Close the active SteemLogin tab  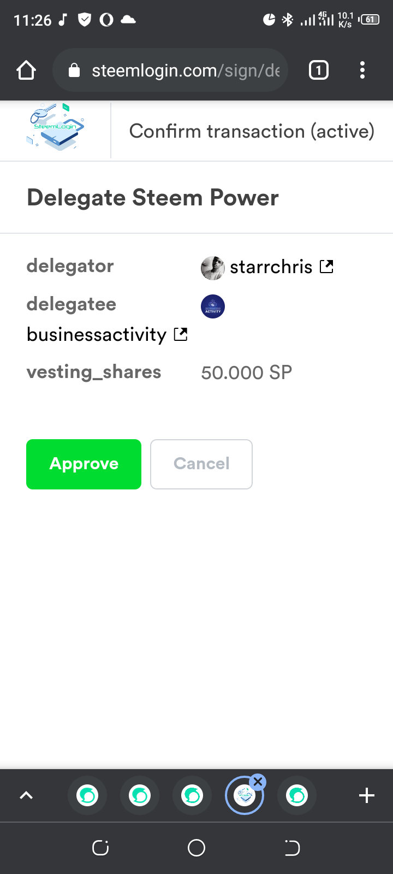click(258, 782)
